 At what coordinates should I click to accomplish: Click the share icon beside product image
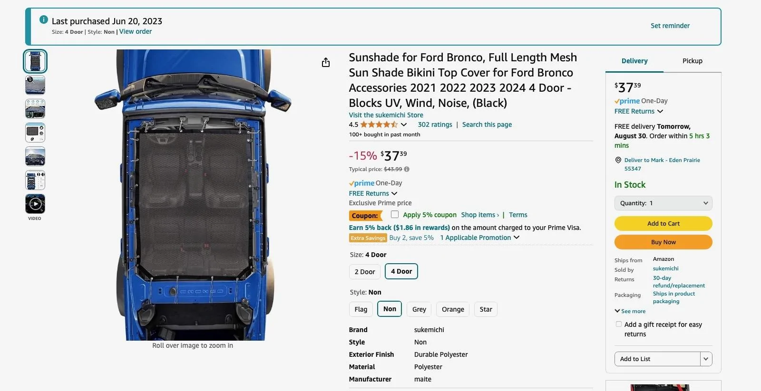[x=326, y=62]
